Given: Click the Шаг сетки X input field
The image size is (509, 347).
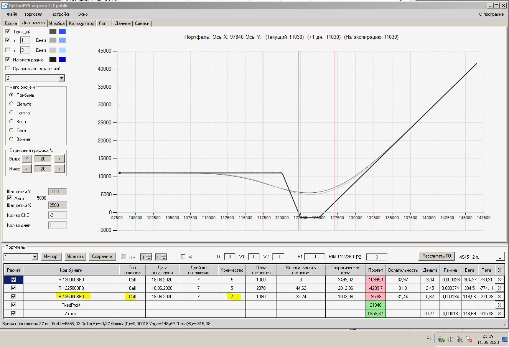Looking at the screenshot, I should [58, 205].
